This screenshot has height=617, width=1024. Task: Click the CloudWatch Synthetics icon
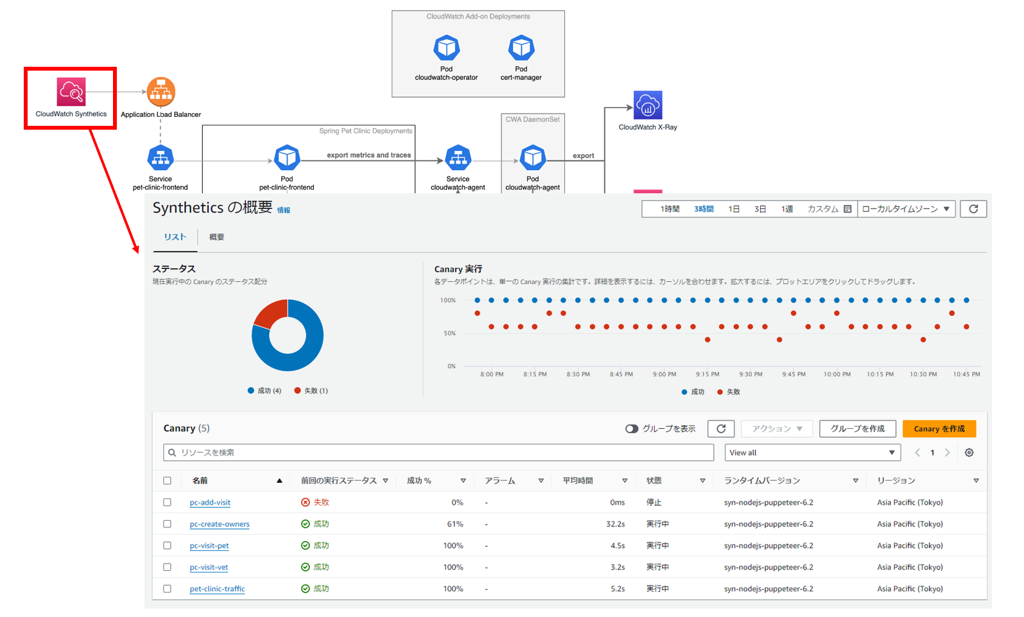click(71, 92)
